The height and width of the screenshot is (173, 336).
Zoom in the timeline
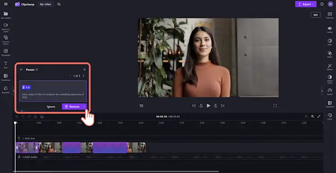click(313, 116)
